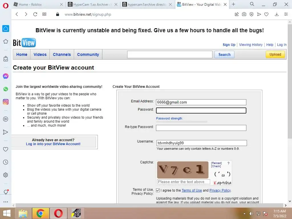Open bookmarks star in the sidebar
This screenshot has height=219, width=292.
click(x=6, y=41)
